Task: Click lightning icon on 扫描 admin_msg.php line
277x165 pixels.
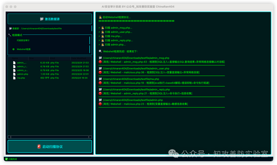Action: (99, 28)
